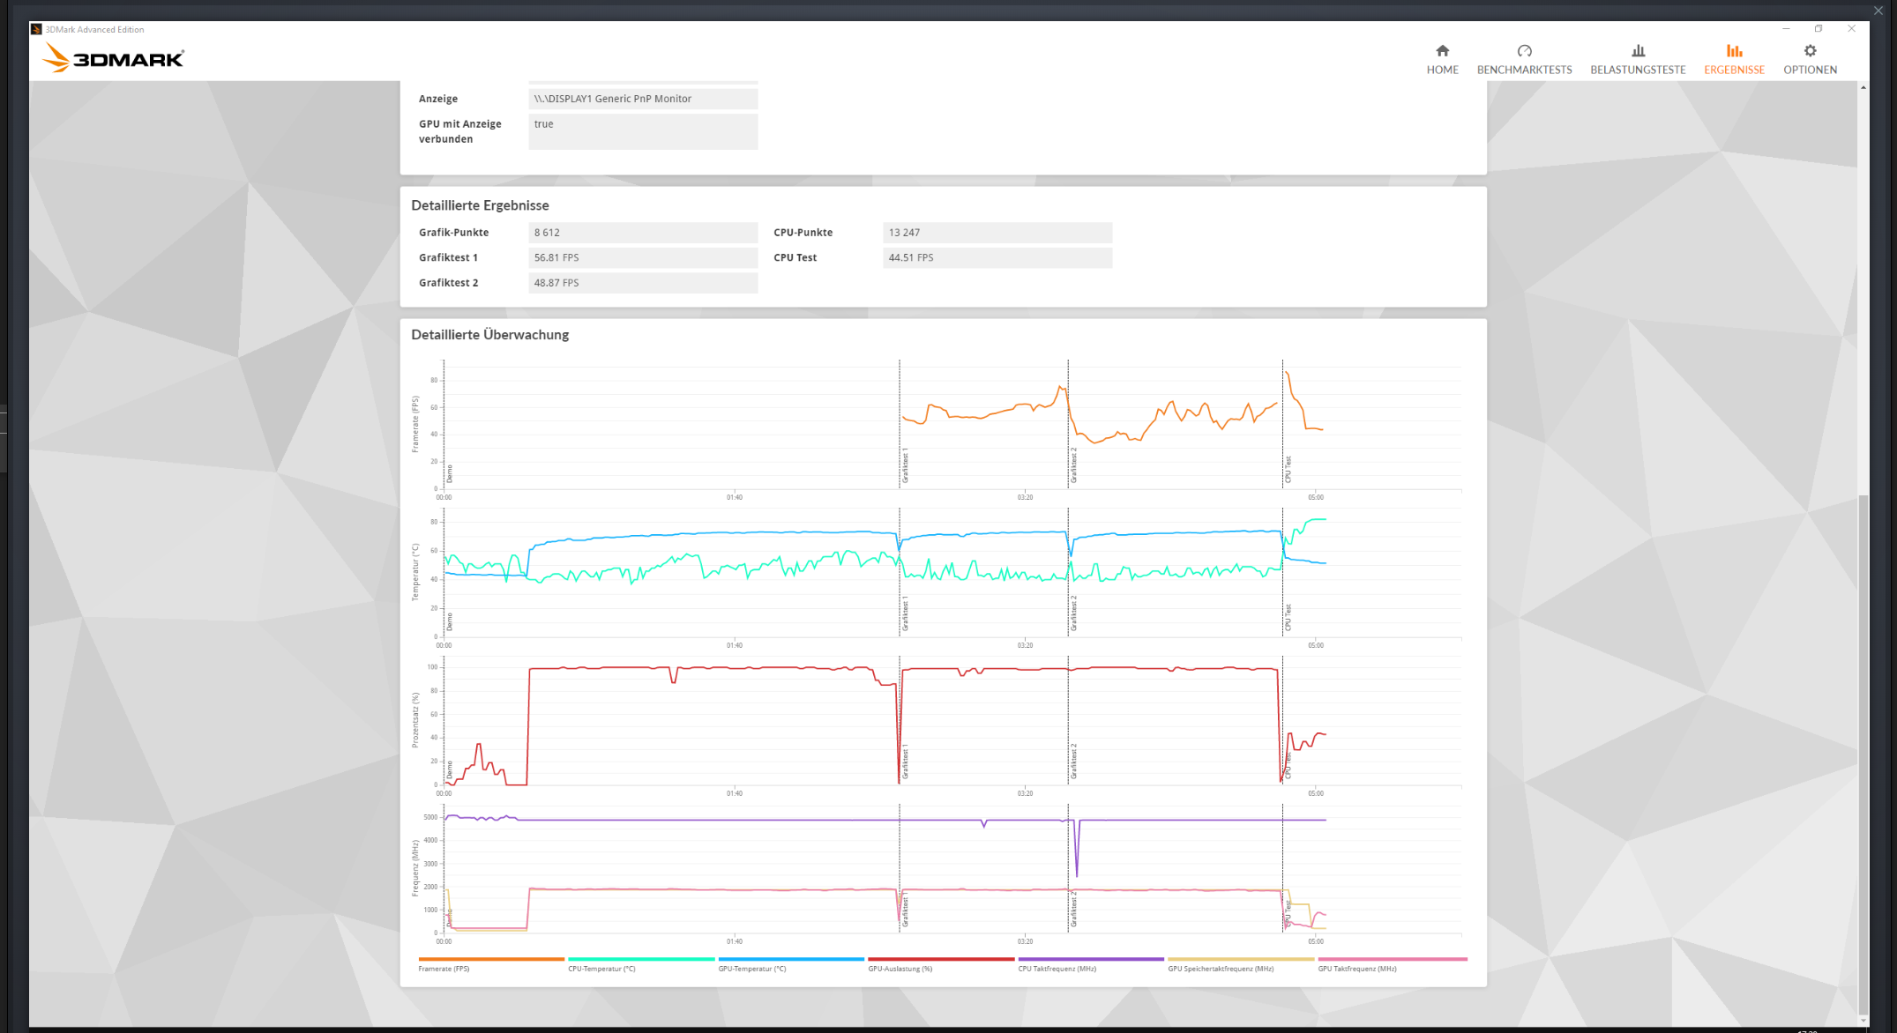Click the Grafiktest 2 marker in framerate chart
The height and width of the screenshot is (1033, 1897).
point(1073,465)
